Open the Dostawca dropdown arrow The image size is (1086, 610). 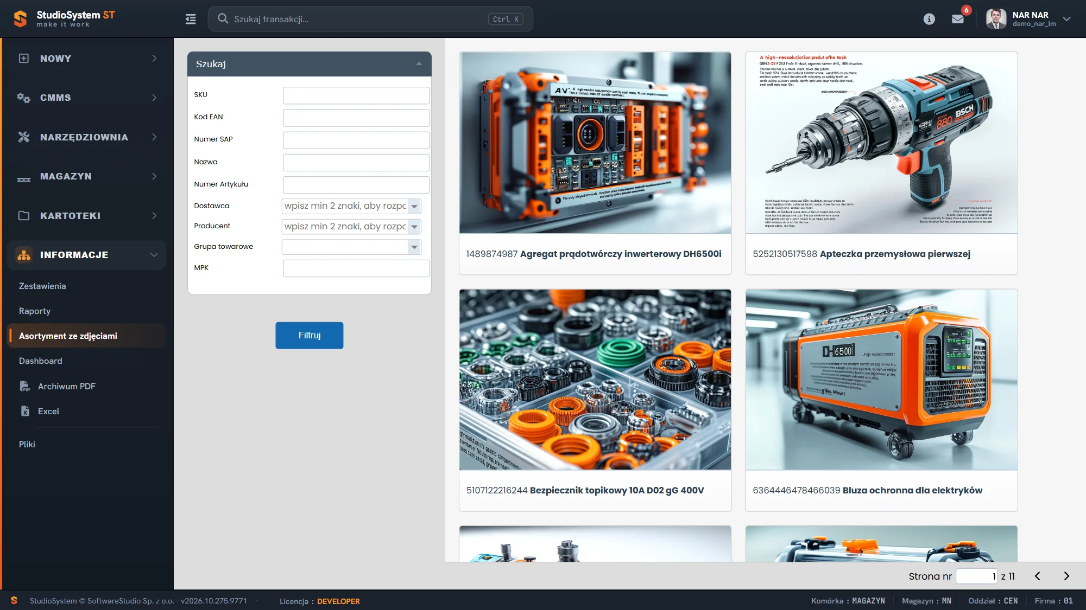414,206
